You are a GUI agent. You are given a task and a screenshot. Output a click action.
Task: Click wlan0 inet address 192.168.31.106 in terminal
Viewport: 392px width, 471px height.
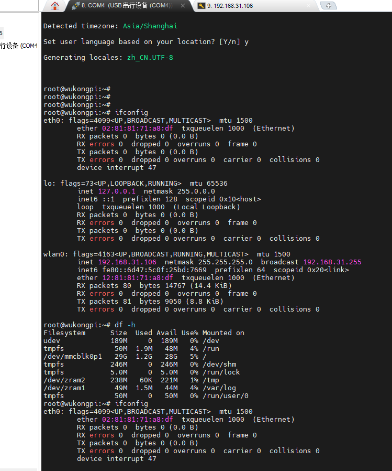click(x=127, y=262)
